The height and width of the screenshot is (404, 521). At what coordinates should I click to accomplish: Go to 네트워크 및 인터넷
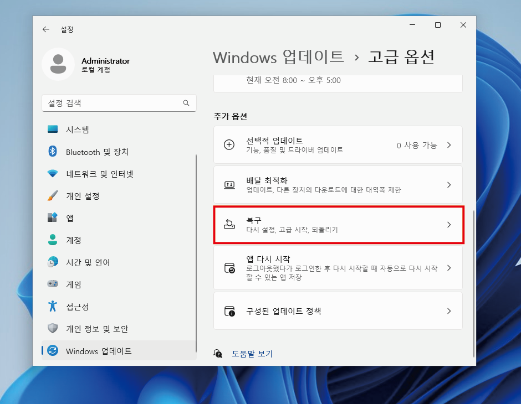pos(119,173)
